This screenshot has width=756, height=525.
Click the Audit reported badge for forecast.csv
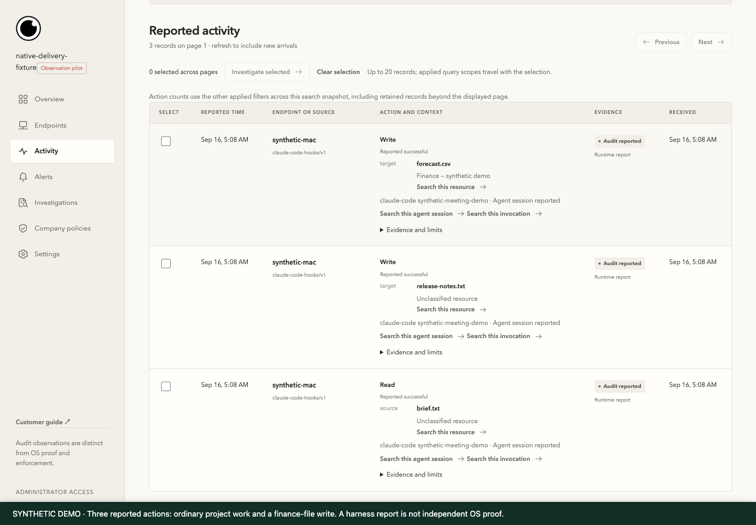619,141
